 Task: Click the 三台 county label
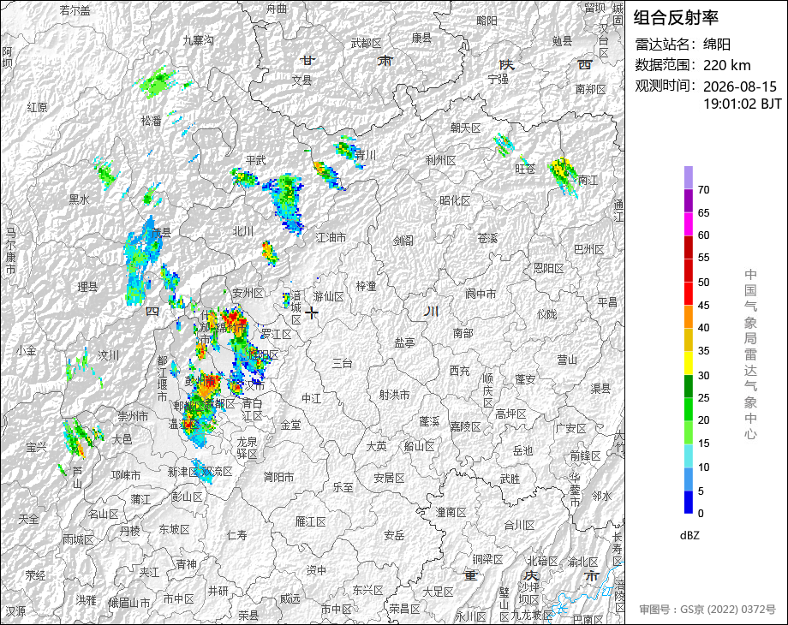coord(343,363)
